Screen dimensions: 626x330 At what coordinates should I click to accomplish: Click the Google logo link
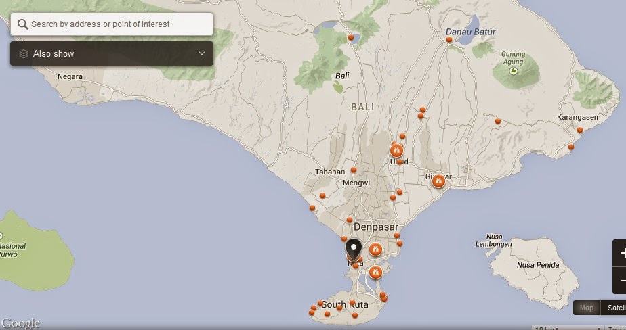click(20, 323)
